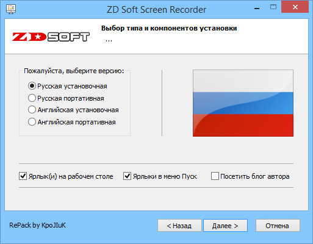Click the maximize window button

coord(273,7)
